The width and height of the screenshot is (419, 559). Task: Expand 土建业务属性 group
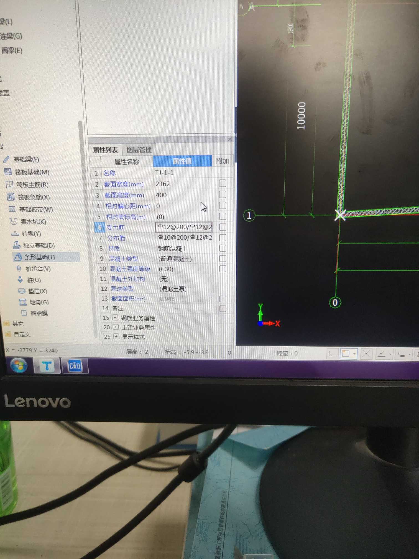coord(116,327)
